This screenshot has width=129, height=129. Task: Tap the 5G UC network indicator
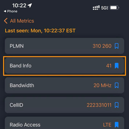(105, 8)
